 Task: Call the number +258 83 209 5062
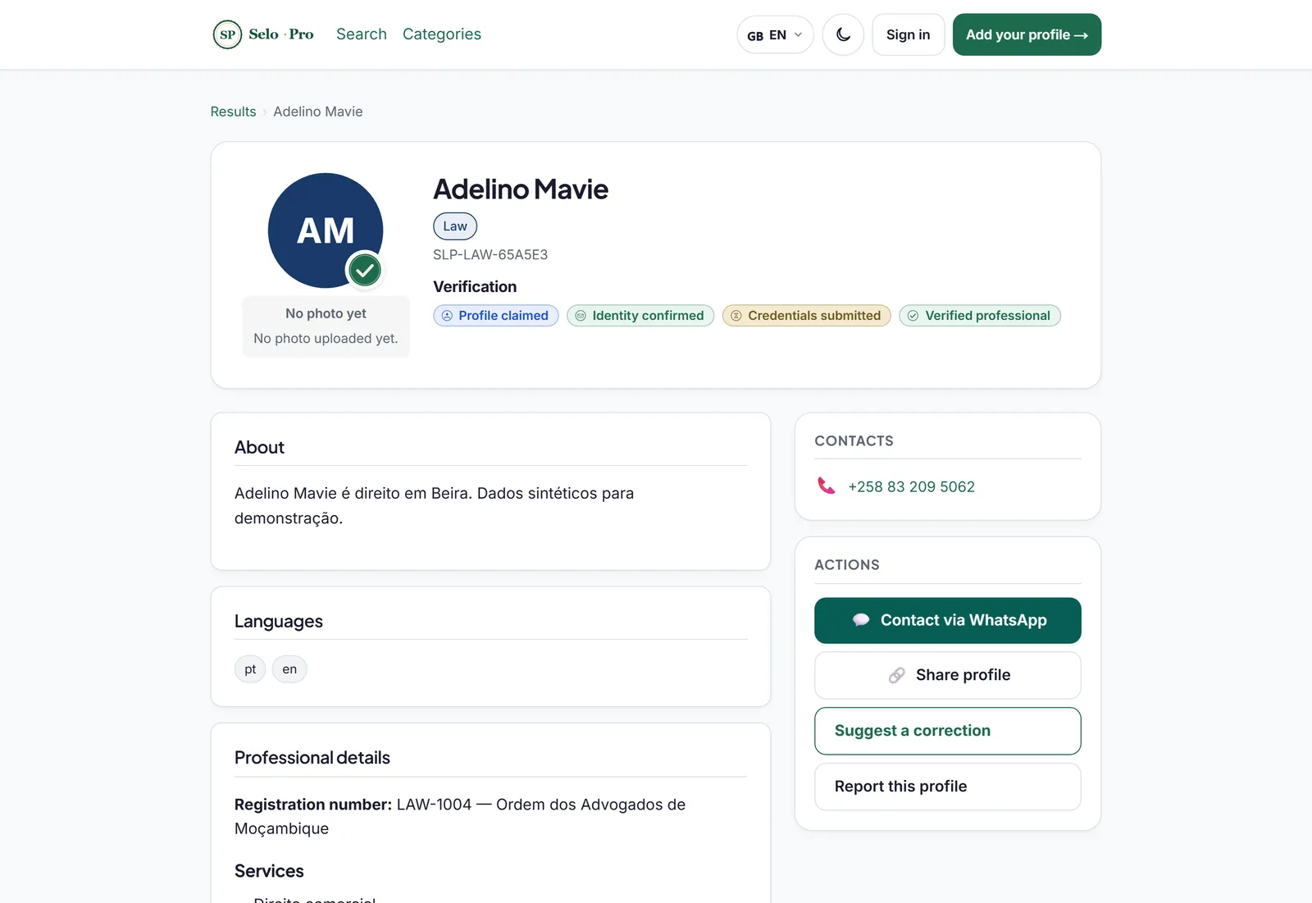tap(911, 486)
